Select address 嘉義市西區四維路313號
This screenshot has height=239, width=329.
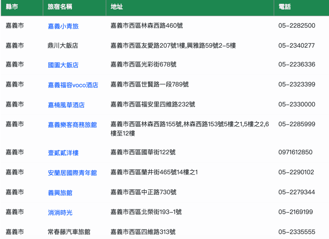point(143,232)
